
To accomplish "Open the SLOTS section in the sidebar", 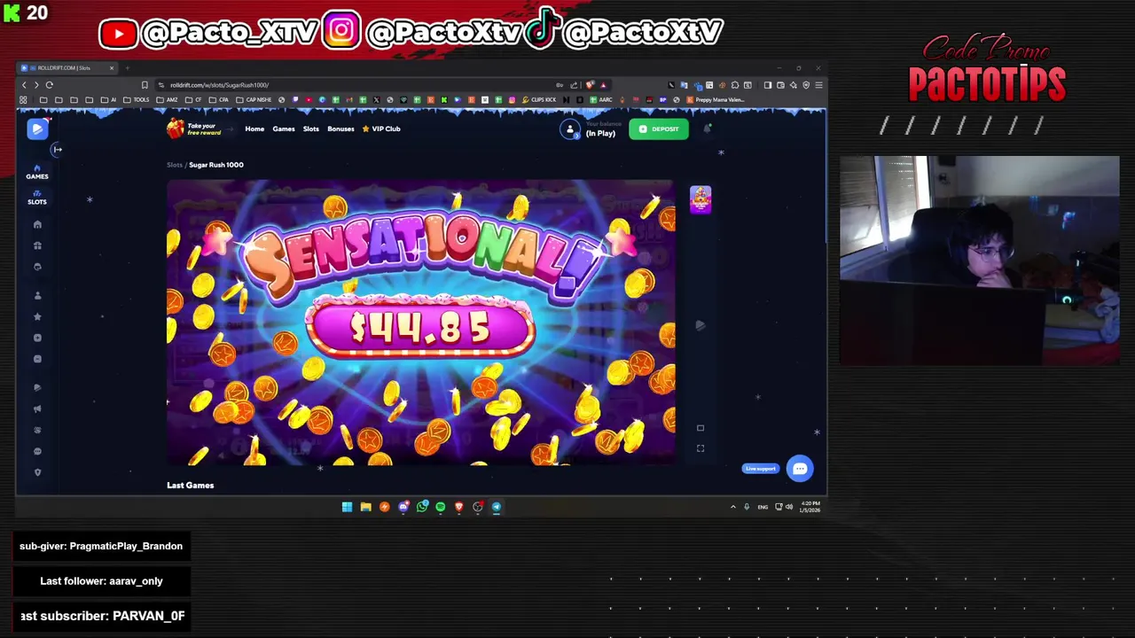I will pyautogui.click(x=37, y=198).
